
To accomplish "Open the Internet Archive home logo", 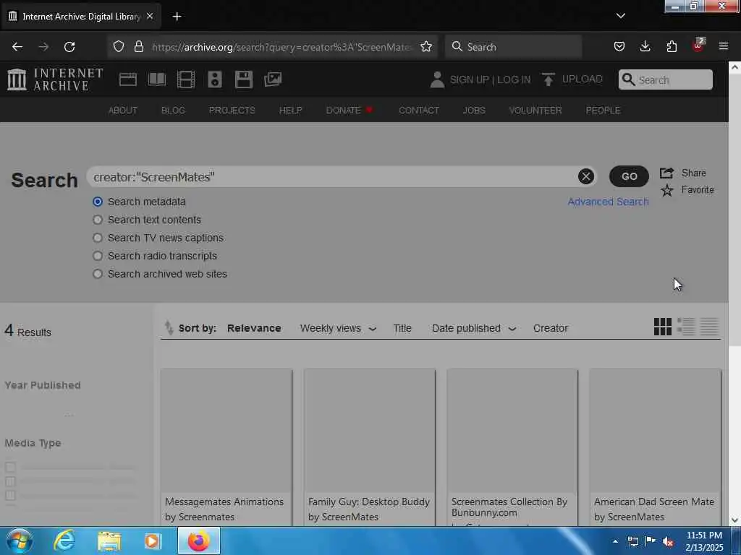I will click(55, 79).
